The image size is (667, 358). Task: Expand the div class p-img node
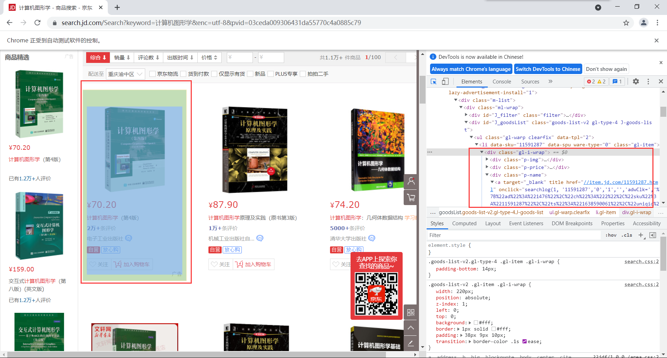(487, 160)
